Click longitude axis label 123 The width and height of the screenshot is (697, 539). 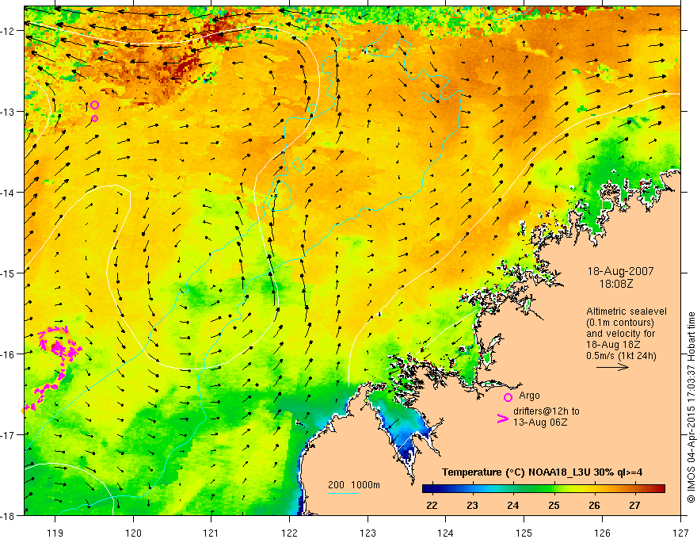[368, 533]
